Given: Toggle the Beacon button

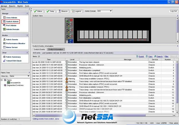Looking at the screenshot, I should [x=63, y=11].
